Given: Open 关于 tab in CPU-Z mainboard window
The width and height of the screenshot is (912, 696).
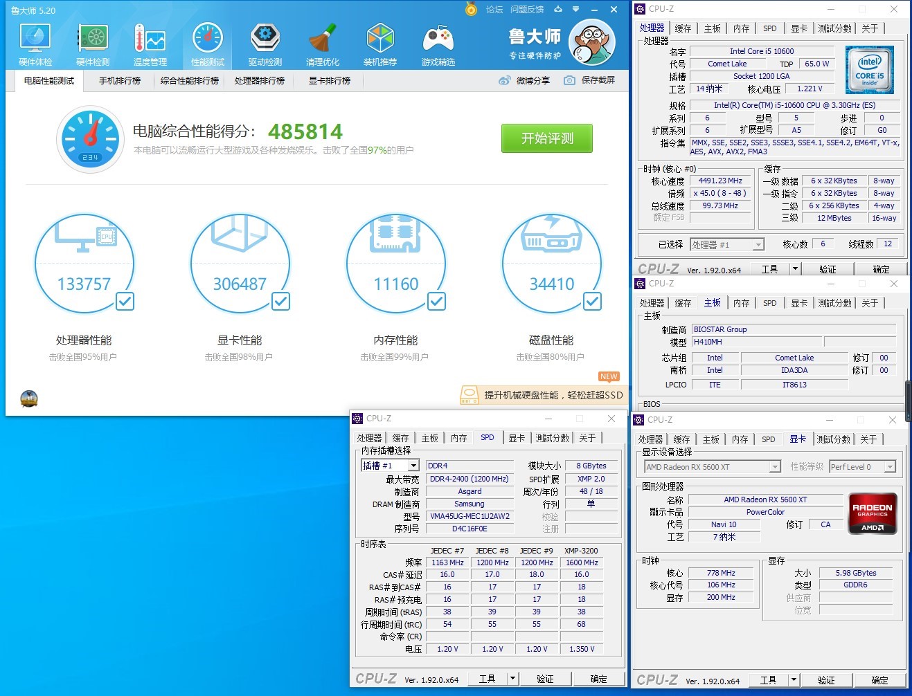Looking at the screenshot, I should (870, 303).
